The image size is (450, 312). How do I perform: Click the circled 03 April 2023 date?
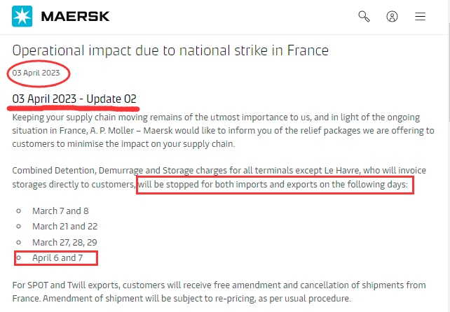click(36, 73)
